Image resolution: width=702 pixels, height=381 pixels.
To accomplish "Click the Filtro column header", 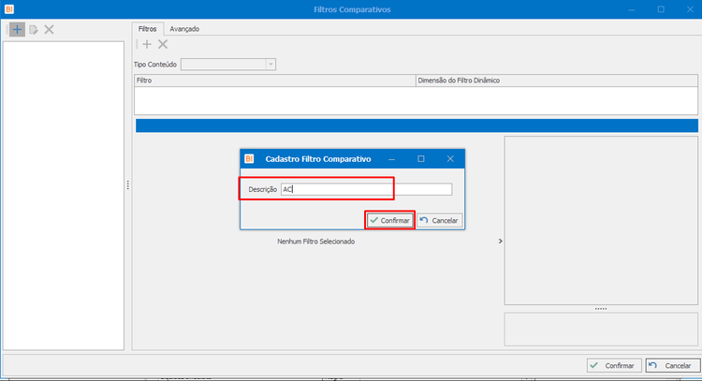I will click(275, 81).
